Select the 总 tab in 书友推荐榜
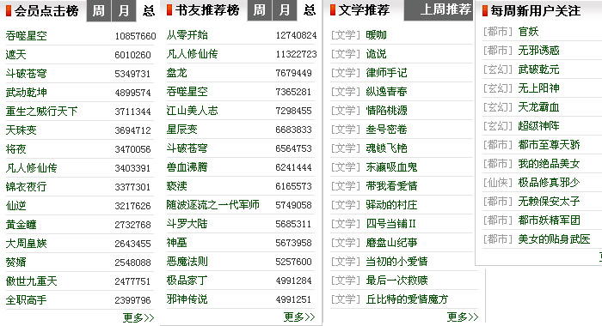The height and width of the screenshot is (326, 602). click(x=309, y=10)
